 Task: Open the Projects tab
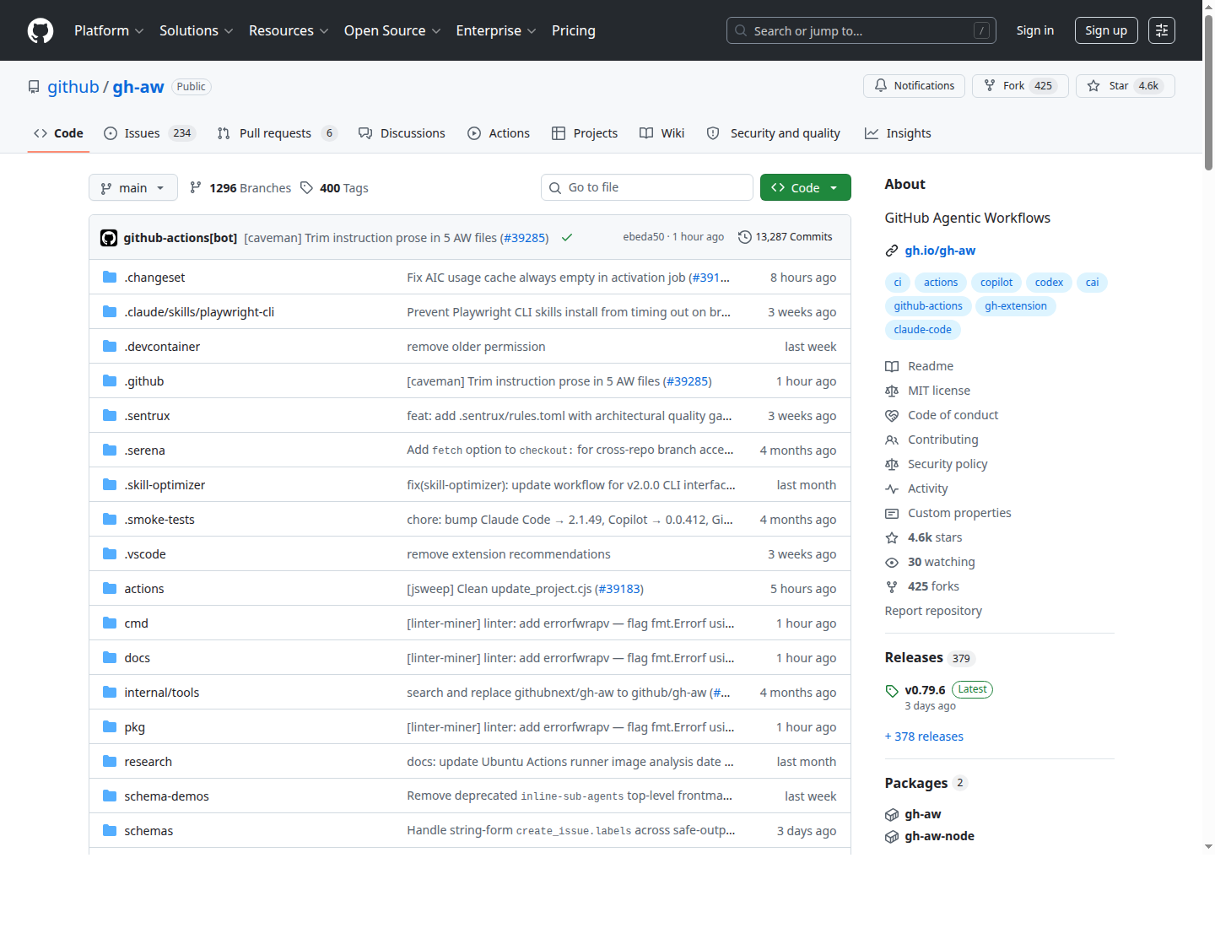(x=585, y=133)
